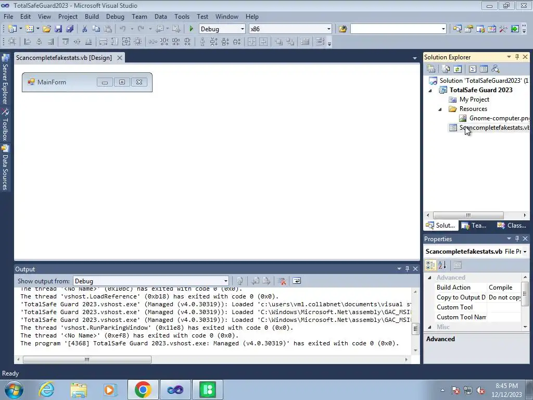Click Internet Explorer taskbar icon
Image resolution: width=533 pixels, height=400 pixels.
[46, 390]
